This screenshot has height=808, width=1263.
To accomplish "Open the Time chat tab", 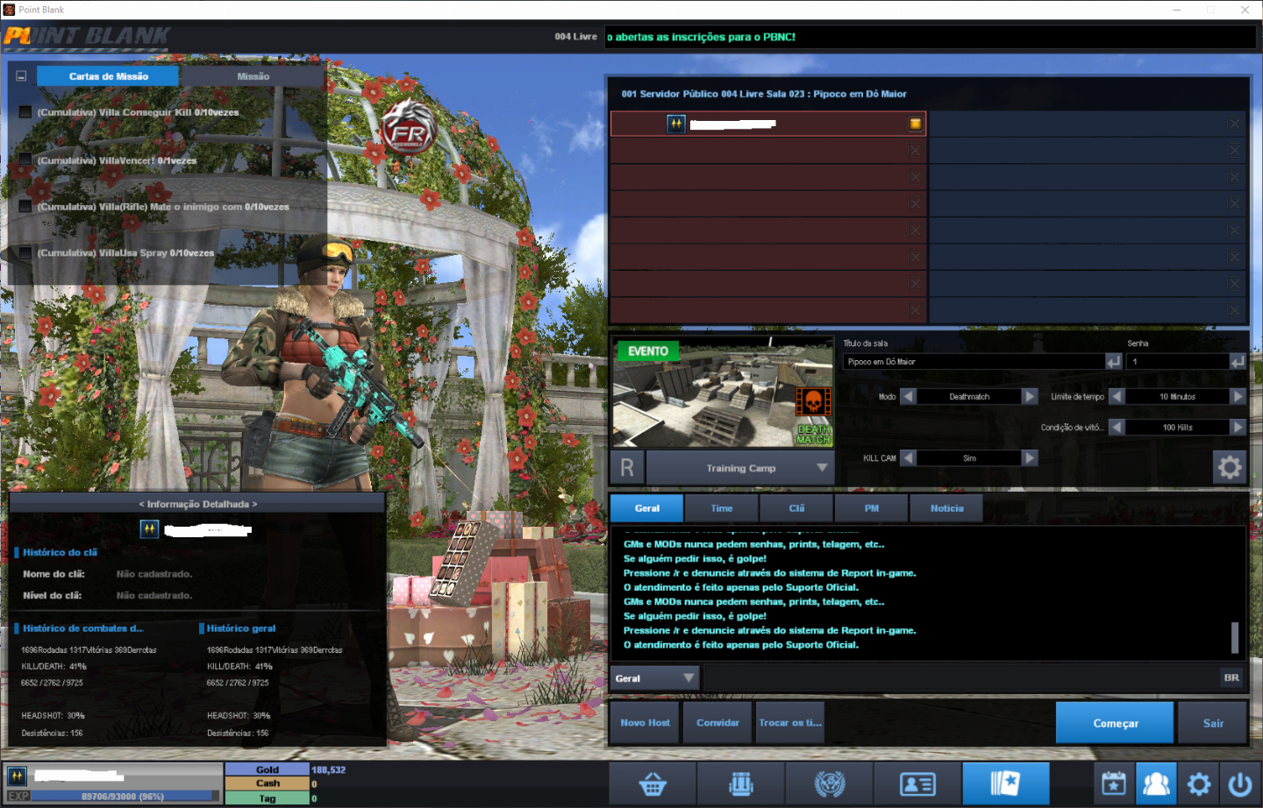I will click(722, 508).
